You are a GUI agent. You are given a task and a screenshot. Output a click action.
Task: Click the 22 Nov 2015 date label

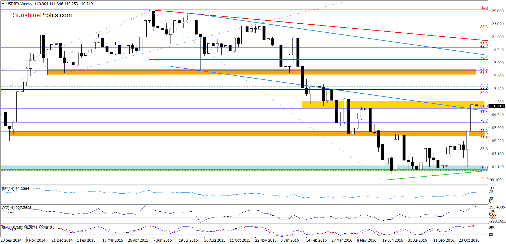tap(266, 240)
